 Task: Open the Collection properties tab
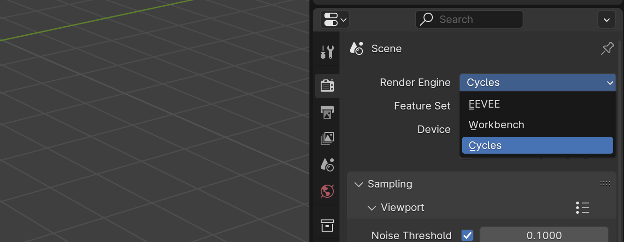pyautogui.click(x=327, y=225)
